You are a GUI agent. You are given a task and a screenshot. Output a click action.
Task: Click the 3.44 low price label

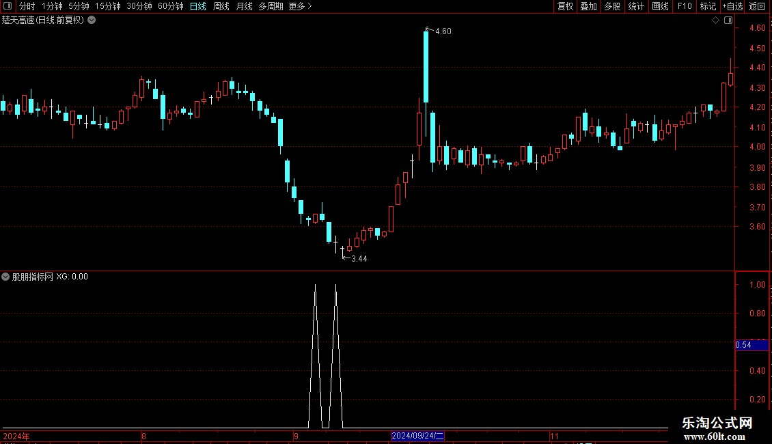[359, 259]
